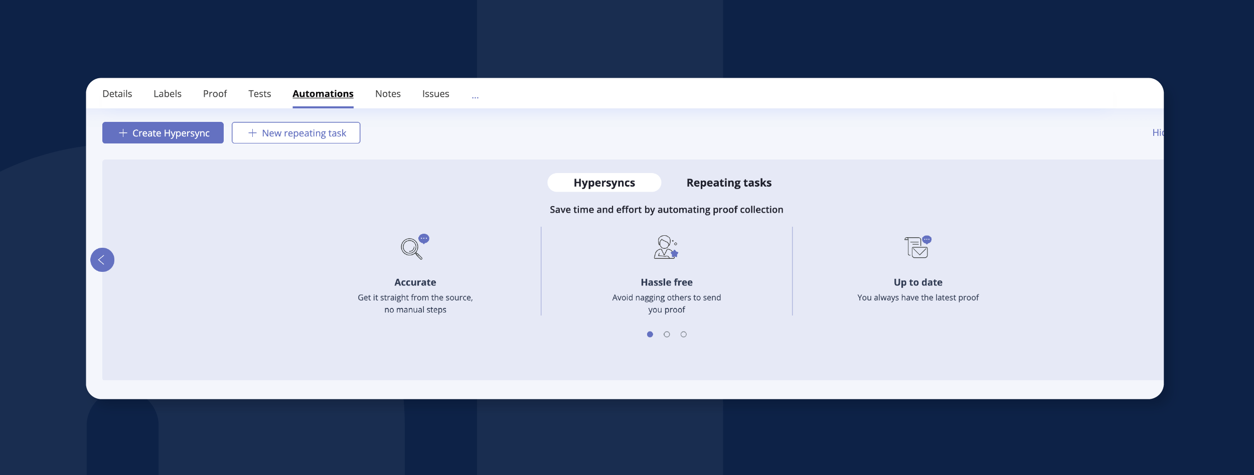Click 'Get it straight from the source' text
The image size is (1254, 475).
(x=415, y=297)
